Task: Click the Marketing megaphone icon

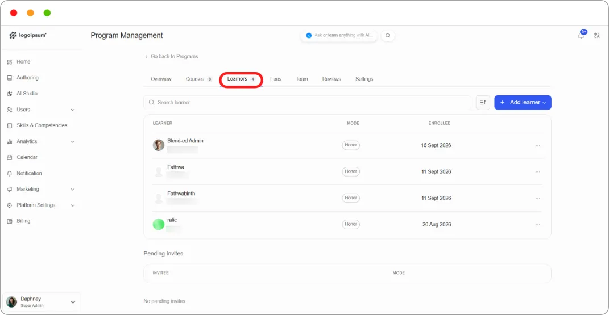Action: point(10,190)
